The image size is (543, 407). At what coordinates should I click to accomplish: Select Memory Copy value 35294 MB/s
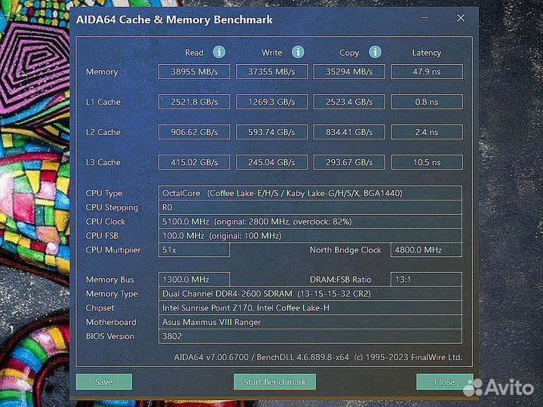pyautogui.click(x=349, y=72)
